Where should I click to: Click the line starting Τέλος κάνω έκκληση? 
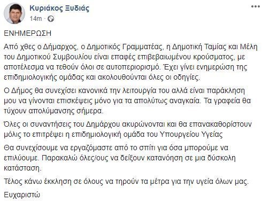pos(126,181)
